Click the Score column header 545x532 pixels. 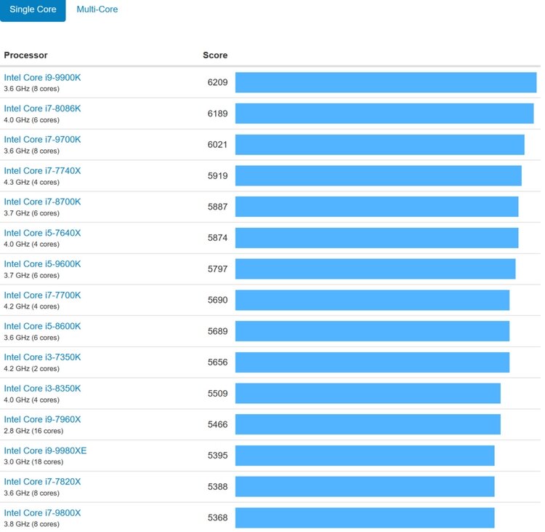click(x=215, y=55)
